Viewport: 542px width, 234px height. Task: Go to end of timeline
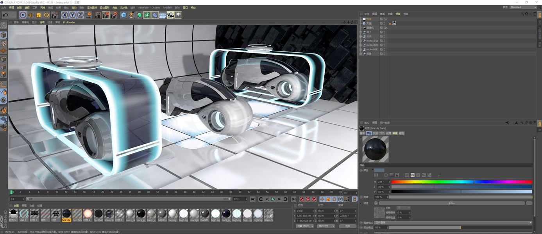(x=293, y=199)
